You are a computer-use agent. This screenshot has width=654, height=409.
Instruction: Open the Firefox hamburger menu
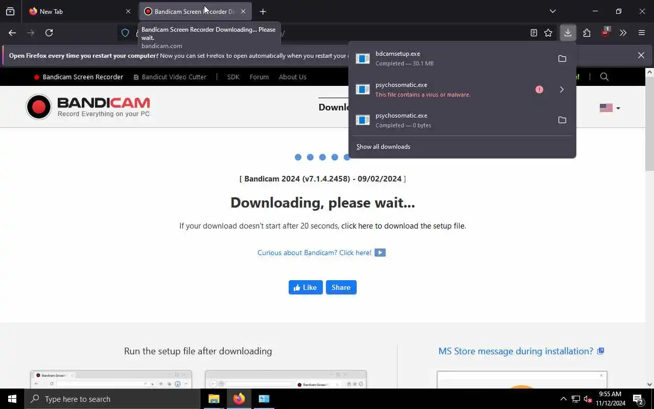click(x=642, y=33)
